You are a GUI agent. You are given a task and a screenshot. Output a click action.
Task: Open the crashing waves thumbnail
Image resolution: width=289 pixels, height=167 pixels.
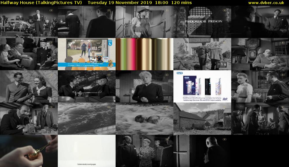click(x=87, y=119)
